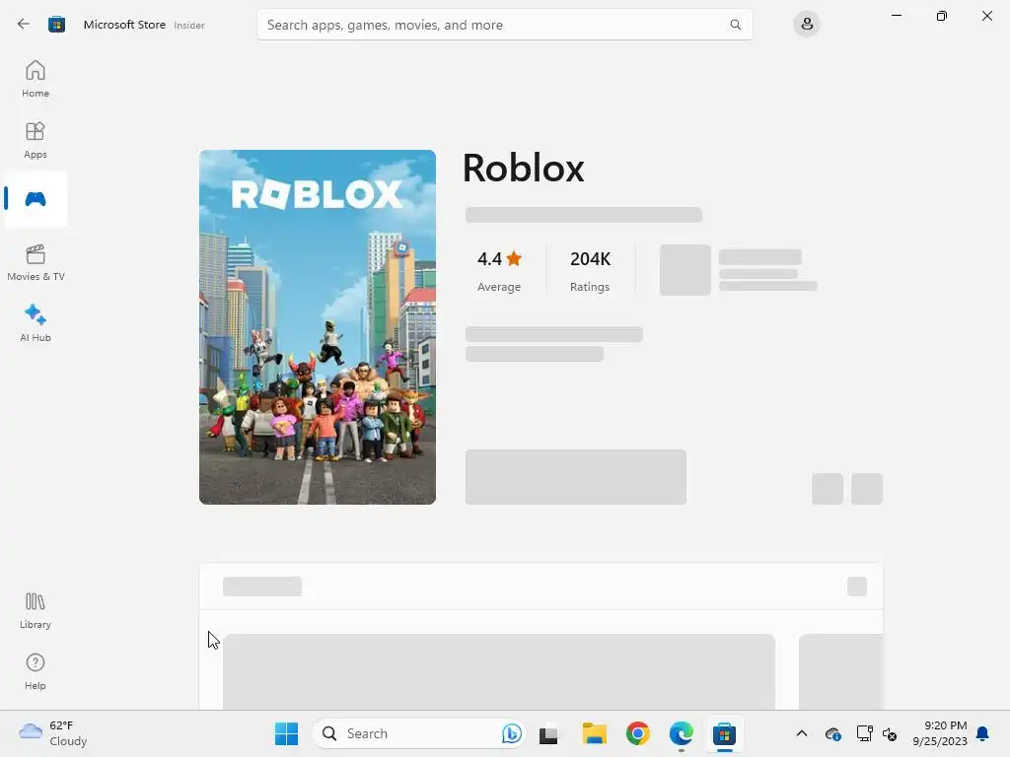Screen dimensions: 1010x757
Task: Open the clock showing 9:20 PM
Action: coord(940,733)
